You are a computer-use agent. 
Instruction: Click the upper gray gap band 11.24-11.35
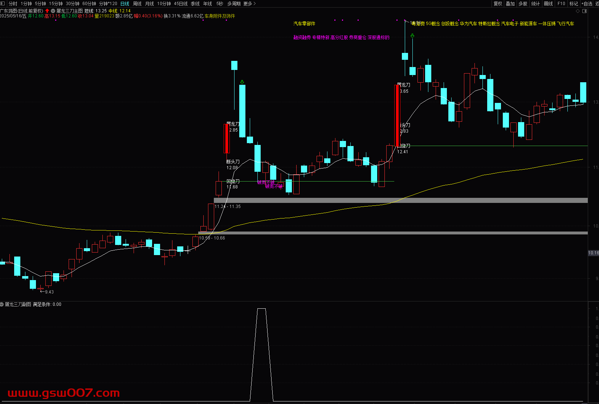click(399, 200)
